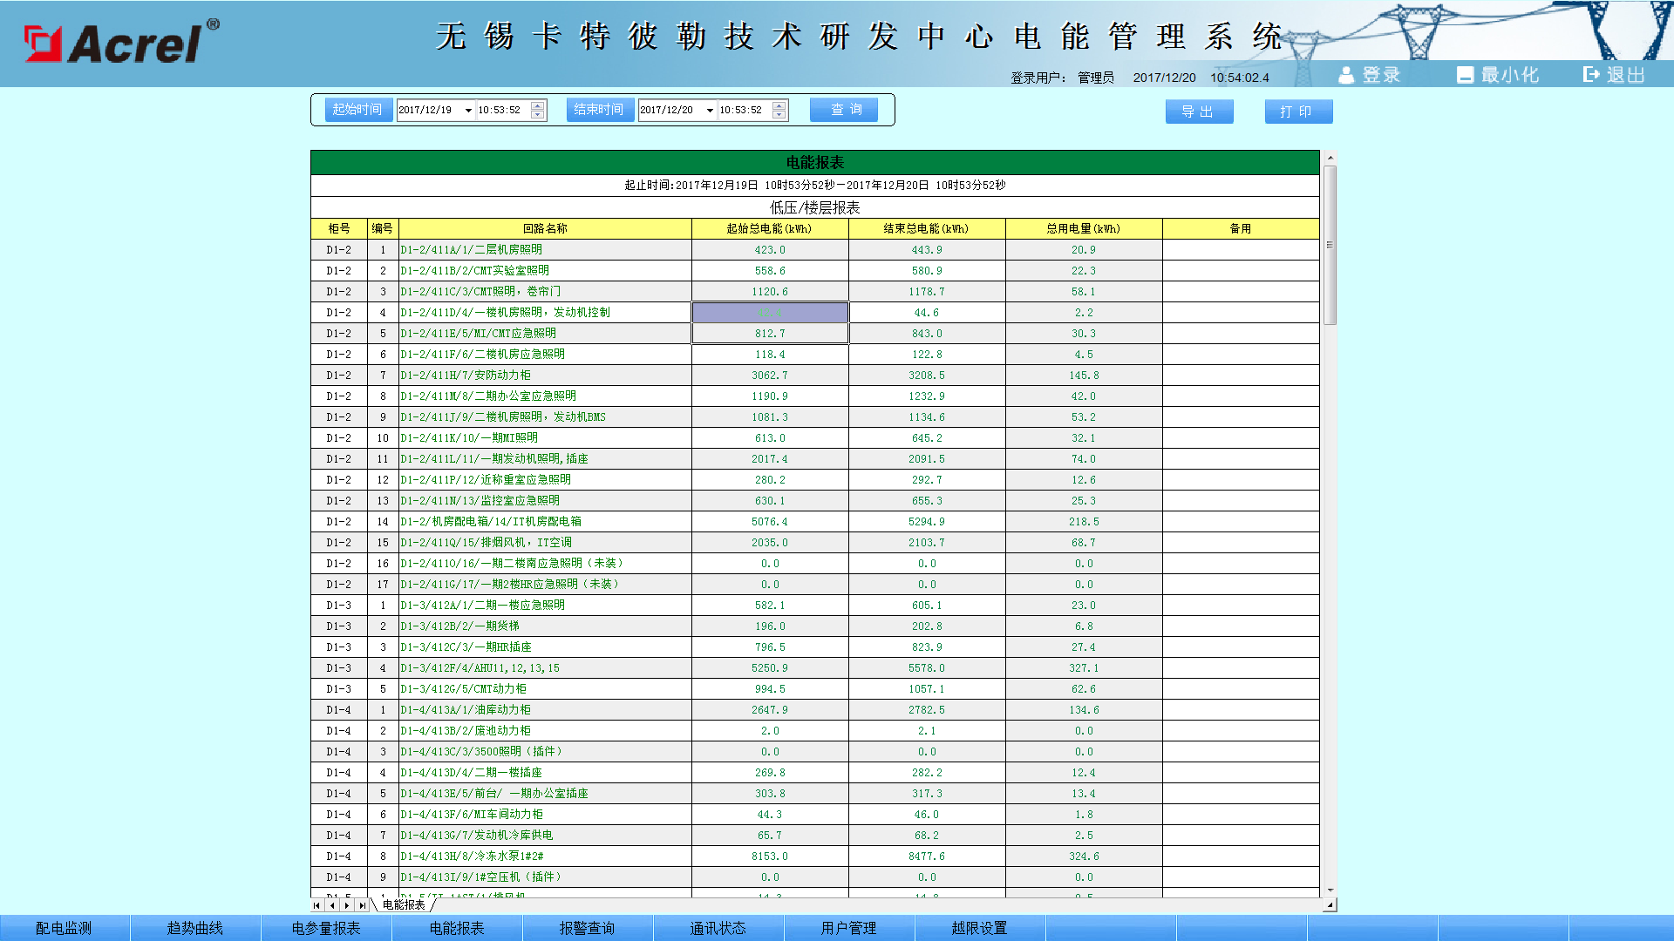Open the end date dropdown 2017/12/20

710,111
